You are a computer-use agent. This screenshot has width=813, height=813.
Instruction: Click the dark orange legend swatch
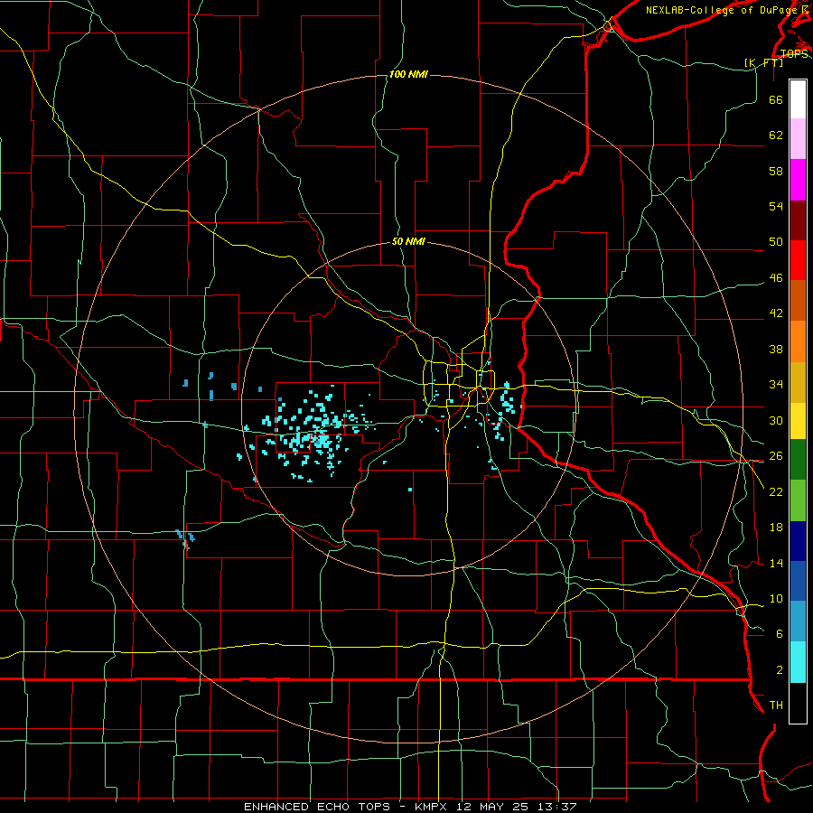coord(798,301)
